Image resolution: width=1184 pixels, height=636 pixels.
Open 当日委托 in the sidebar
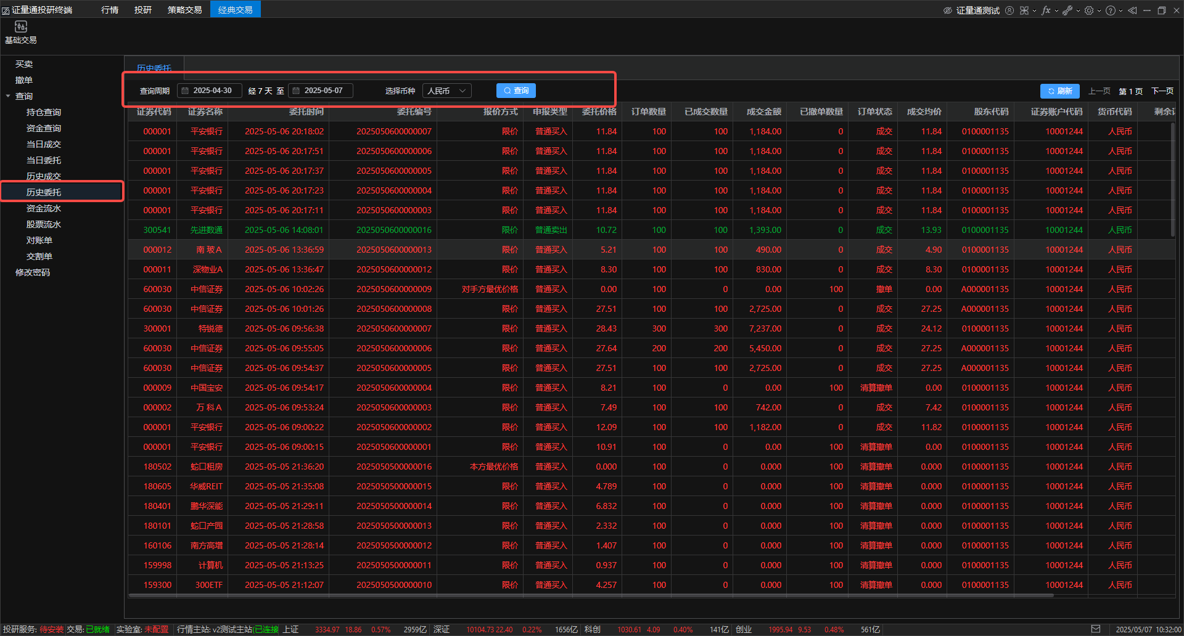click(44, 160)
